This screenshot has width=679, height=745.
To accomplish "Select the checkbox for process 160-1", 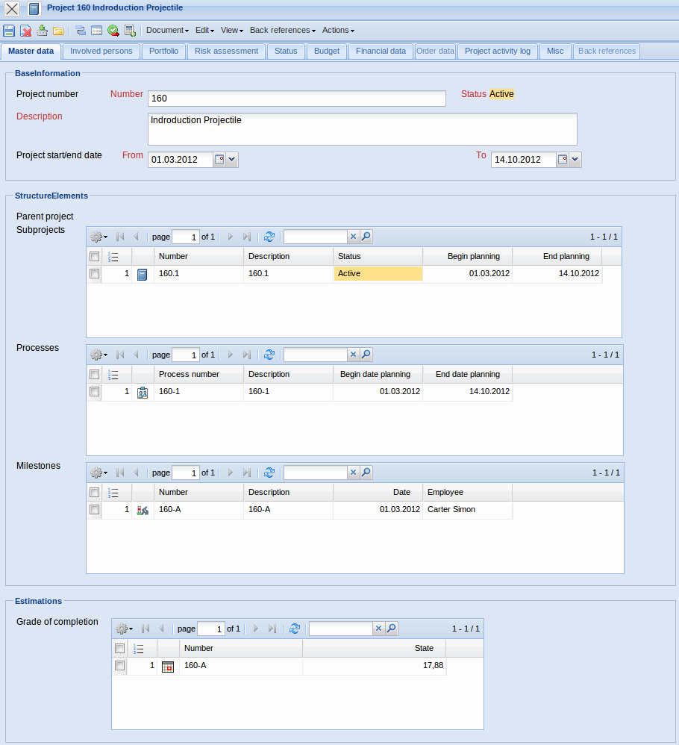I will coord(94,391).
